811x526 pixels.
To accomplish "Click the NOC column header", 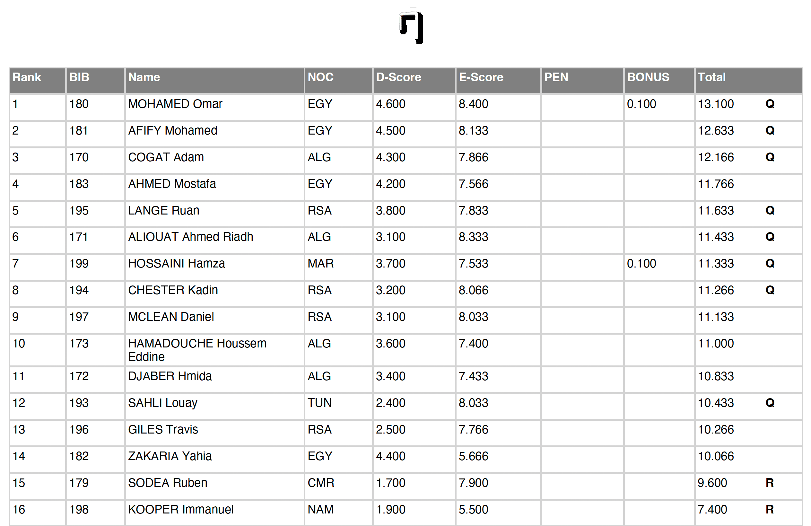I will (x=320, y=77).
